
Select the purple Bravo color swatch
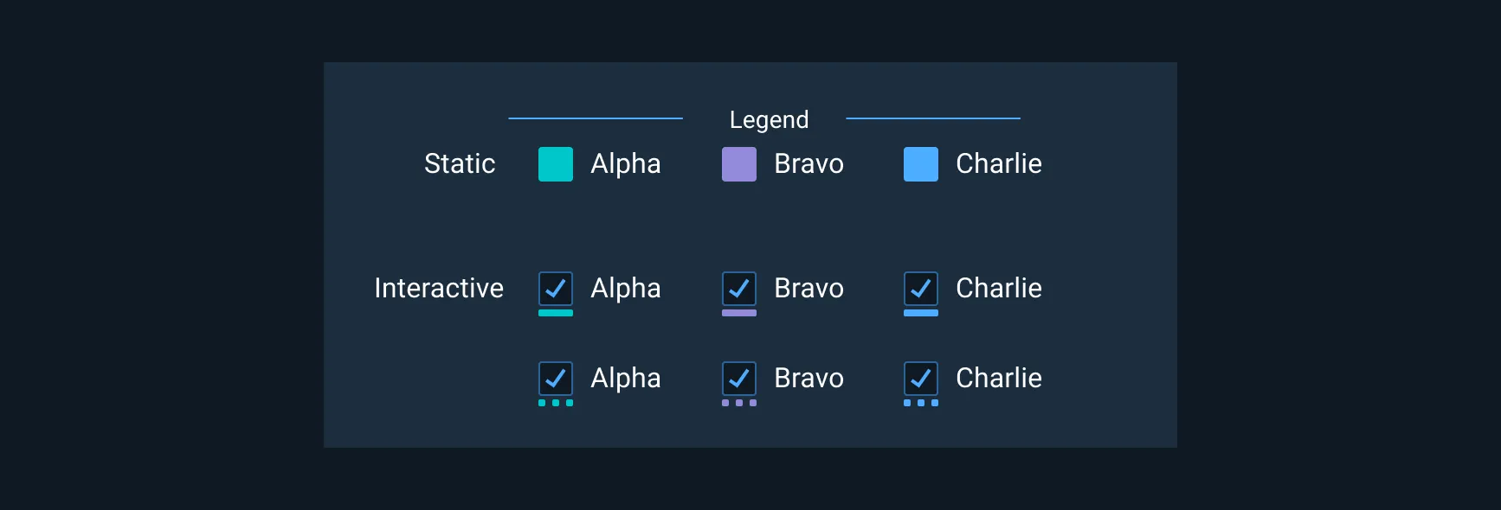[x=739, y=164]
